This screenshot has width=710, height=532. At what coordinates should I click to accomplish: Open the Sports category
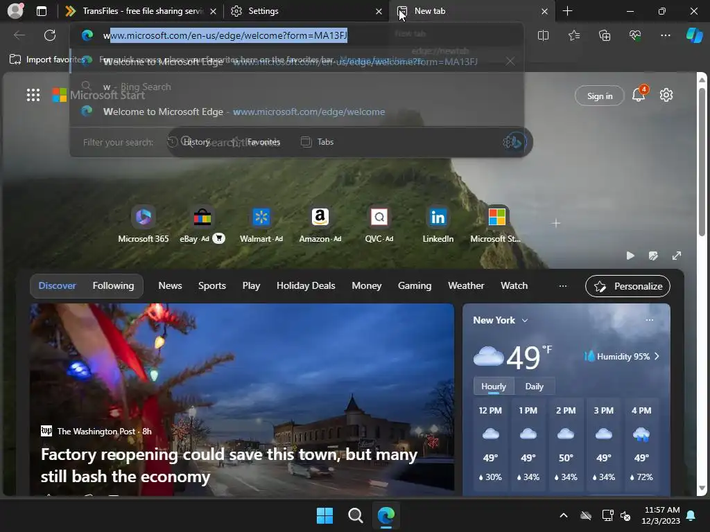212,286
